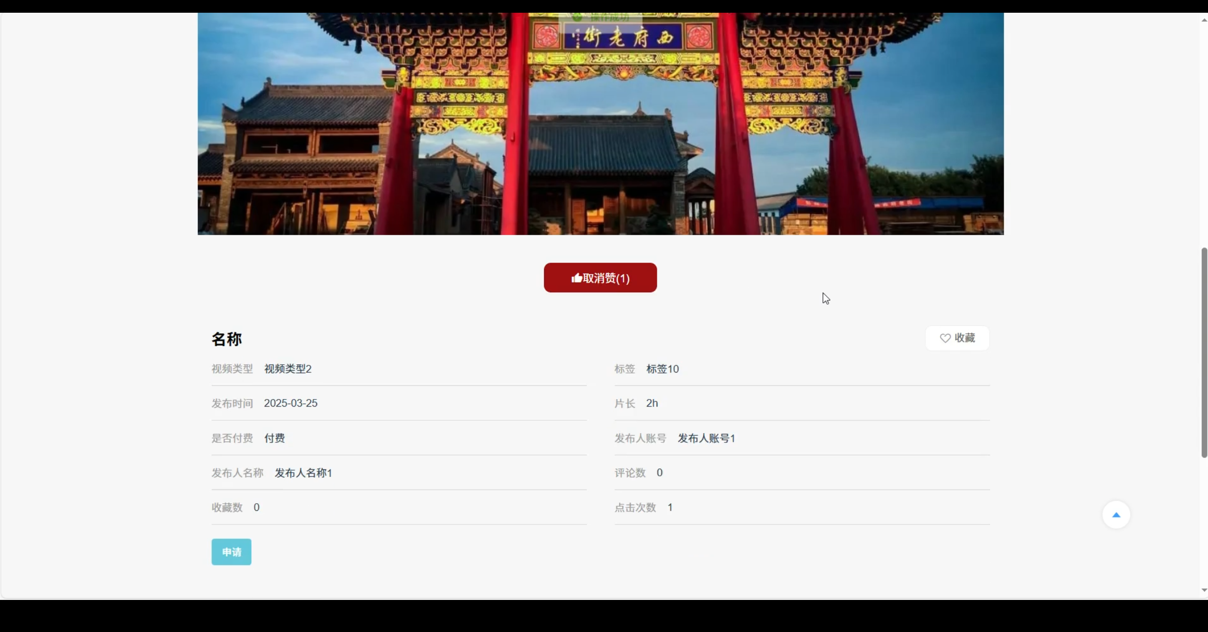Click the scrollbar down arrow
The width and height of the screenshot is (1208, 632).
(x=1204, y=590)
